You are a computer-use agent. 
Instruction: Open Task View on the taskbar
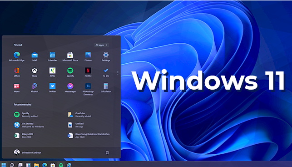pos(20,165)
